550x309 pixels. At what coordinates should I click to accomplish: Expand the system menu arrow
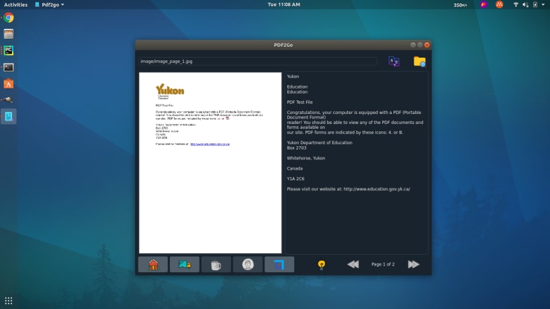[543, 5]
